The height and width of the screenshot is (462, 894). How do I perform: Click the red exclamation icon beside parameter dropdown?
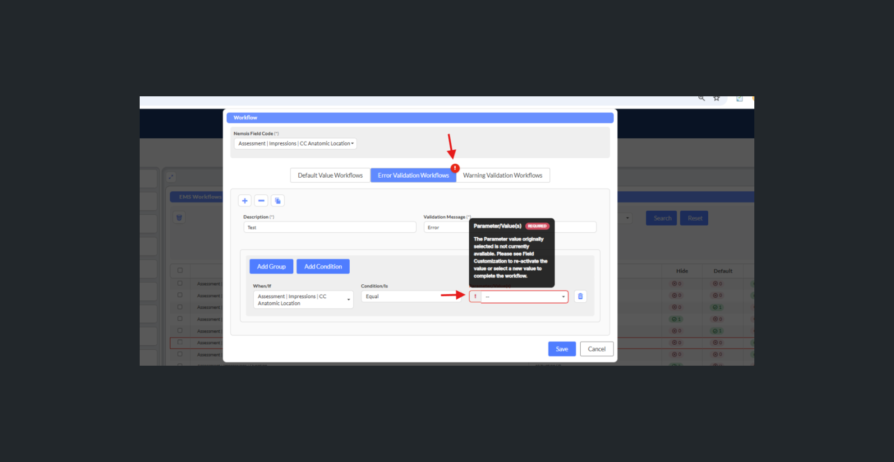click(475, 296)
